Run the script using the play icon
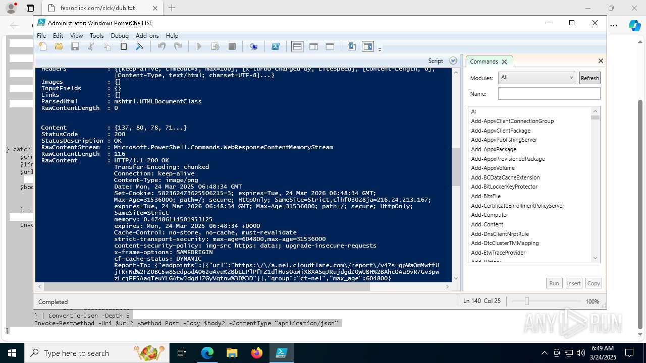646x363 pixels. (199, 46)
